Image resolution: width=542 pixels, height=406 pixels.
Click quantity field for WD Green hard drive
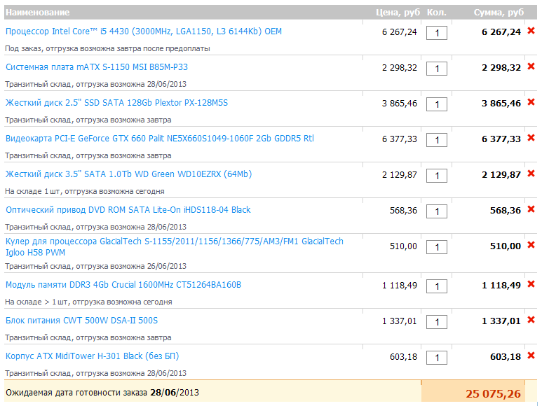(x=436, y=176)
